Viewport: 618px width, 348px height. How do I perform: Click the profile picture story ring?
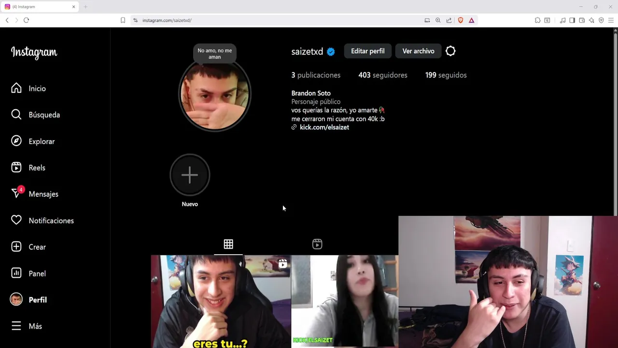pyautogui.click(x=215, y=95)
